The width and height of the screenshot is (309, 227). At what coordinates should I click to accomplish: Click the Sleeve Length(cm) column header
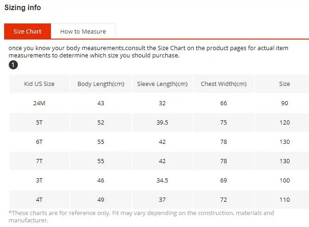(162, 84)
